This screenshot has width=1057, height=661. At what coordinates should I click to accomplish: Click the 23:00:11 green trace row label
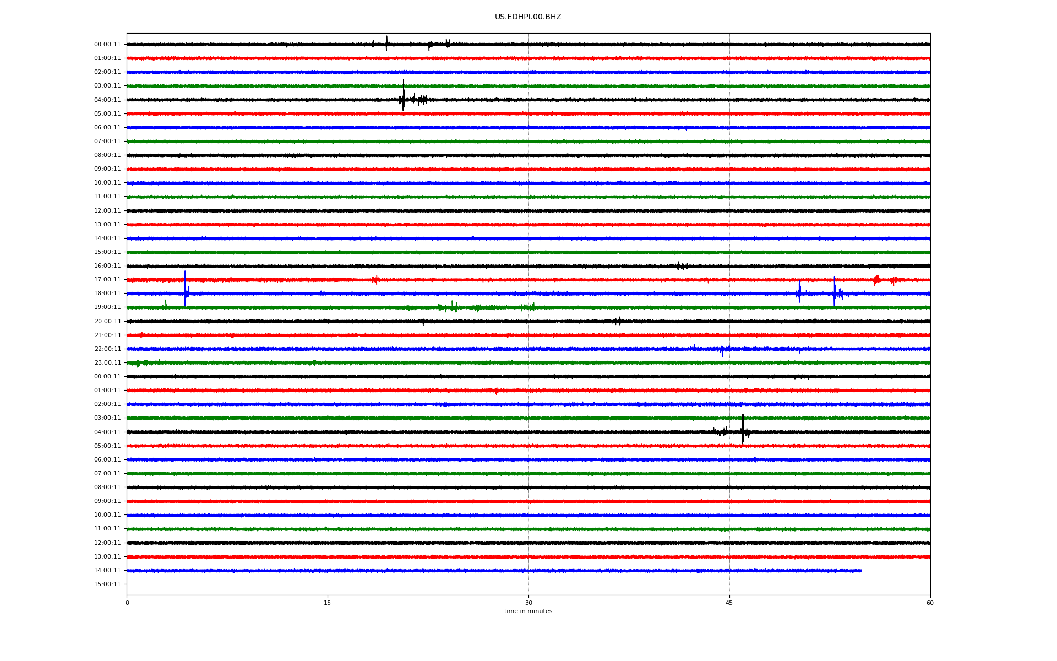107,363
